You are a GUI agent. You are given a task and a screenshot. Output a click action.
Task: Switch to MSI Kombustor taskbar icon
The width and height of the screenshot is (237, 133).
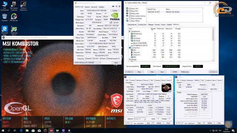point(69,130)
